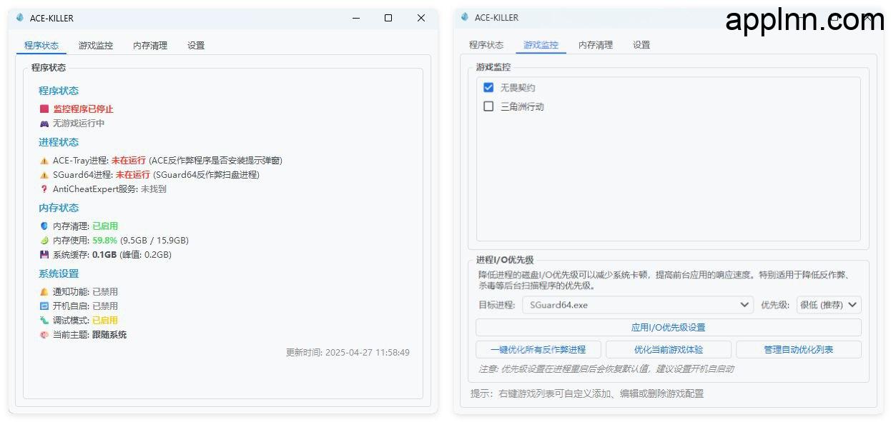Click green icon beside 内存使用
Screen dimensions: 891x422
[44, 241]
